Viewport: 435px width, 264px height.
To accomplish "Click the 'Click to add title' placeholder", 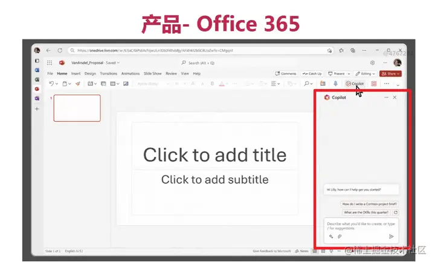I will pos(214,155).
